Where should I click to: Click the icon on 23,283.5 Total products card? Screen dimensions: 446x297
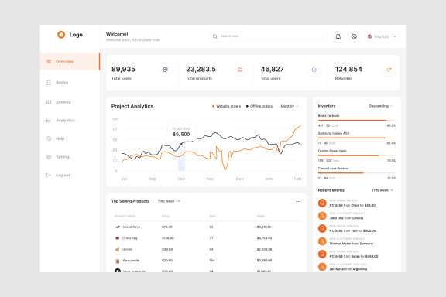pyautogui.click(x=240, y=70)
